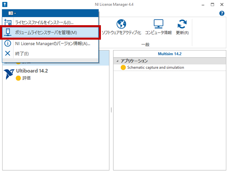
Task: Minimize the NI License Manager window
Action: [203, 5]
